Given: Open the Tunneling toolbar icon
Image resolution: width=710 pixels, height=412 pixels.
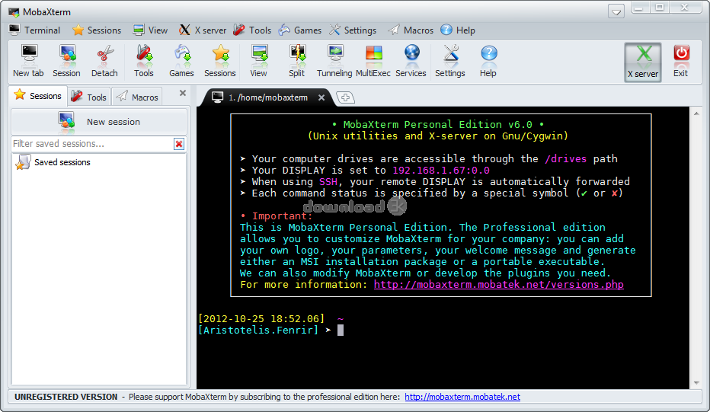Looking at the screenshot, I should (x=334, y=61).
